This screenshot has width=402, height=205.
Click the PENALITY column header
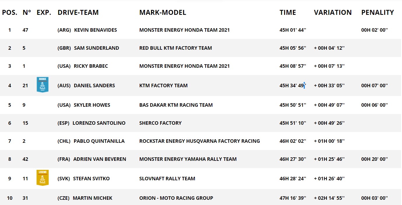[377, 13]
